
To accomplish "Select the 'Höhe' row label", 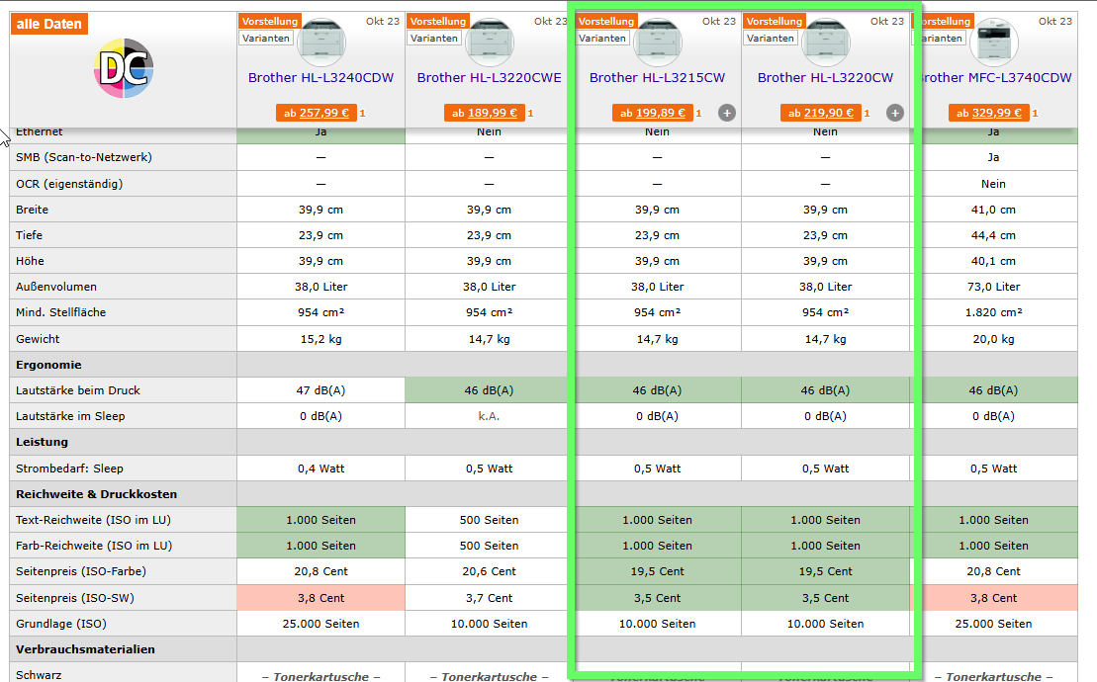I will (x=30, y=261).
